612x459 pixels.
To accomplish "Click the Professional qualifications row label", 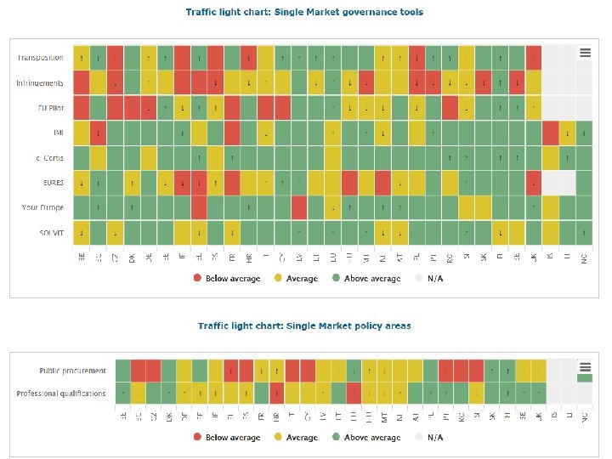I will point(61,393).
